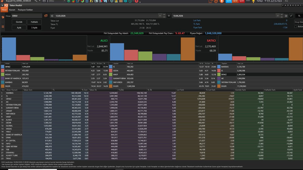Switch to the Kurum tab
Viewport: 303px width, 170px height.
click(x=12, y=10)
